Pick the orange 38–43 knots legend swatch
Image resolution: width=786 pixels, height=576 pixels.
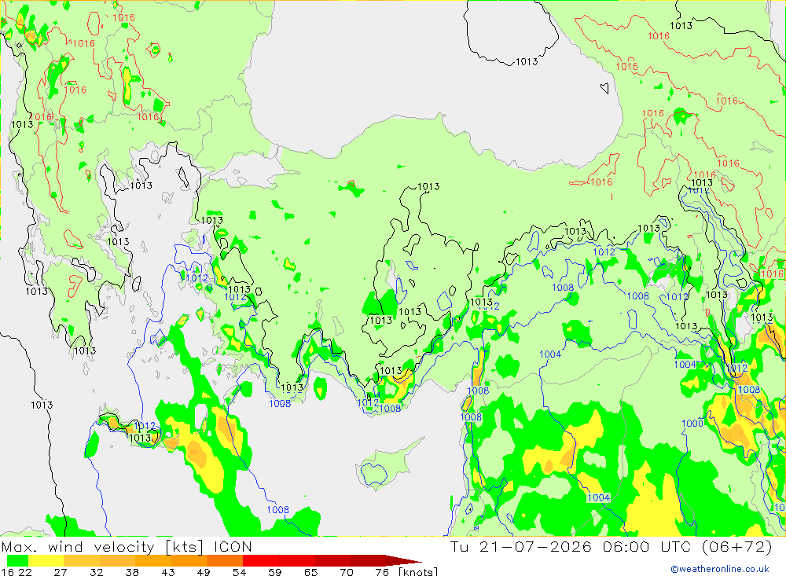coord(153,560)
